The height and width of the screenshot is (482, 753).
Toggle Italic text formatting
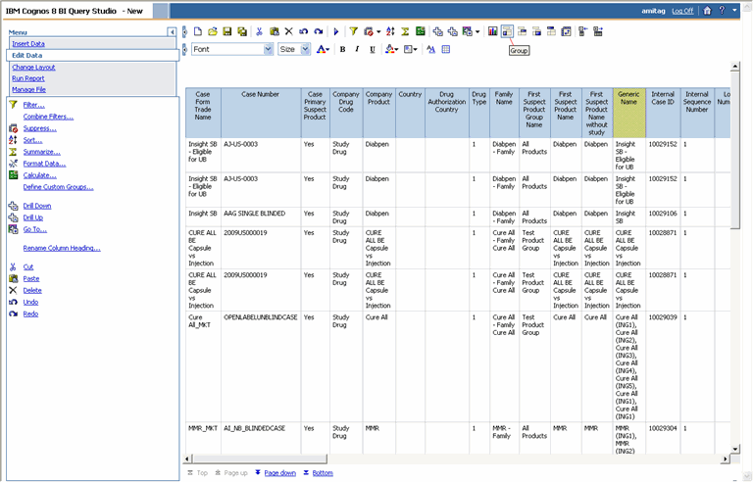tap(357, 49)
